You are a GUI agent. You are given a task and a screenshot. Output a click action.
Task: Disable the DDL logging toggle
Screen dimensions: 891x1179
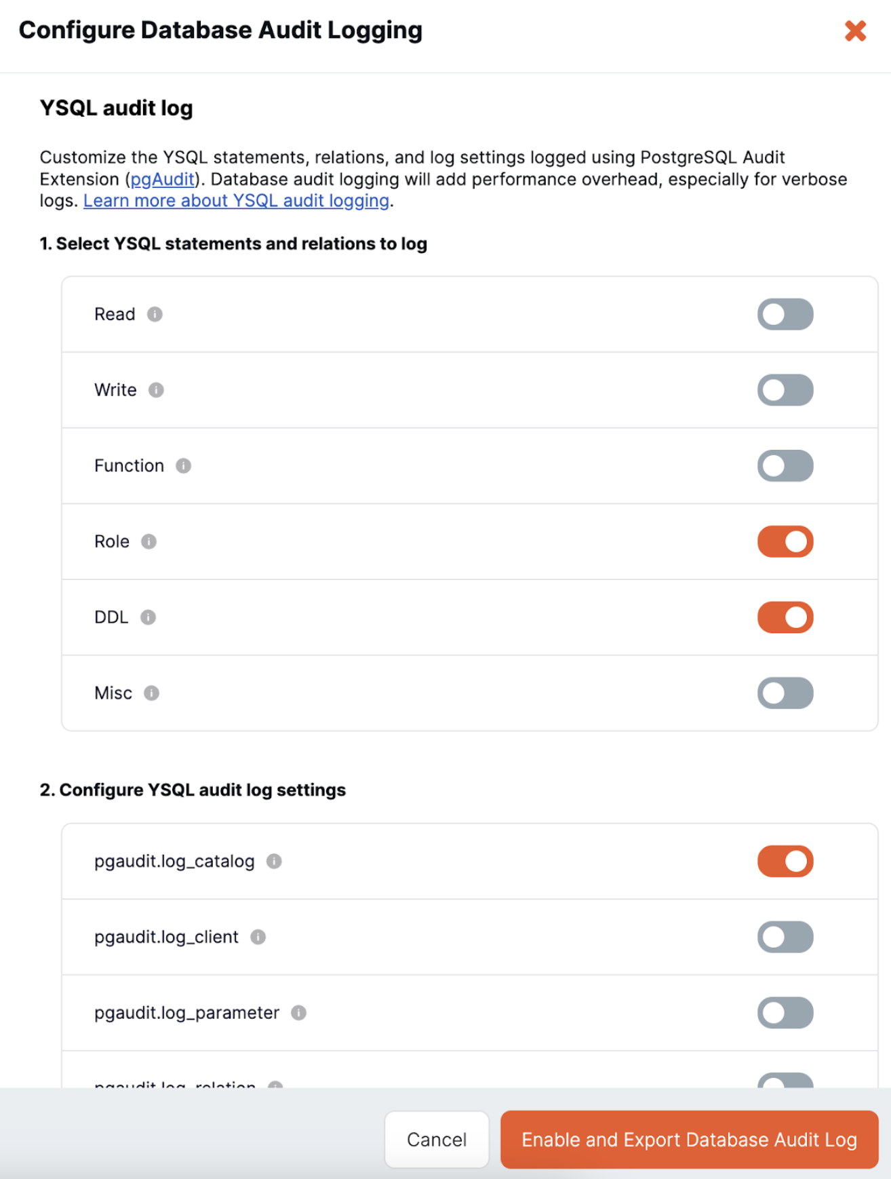click(785, 617)
